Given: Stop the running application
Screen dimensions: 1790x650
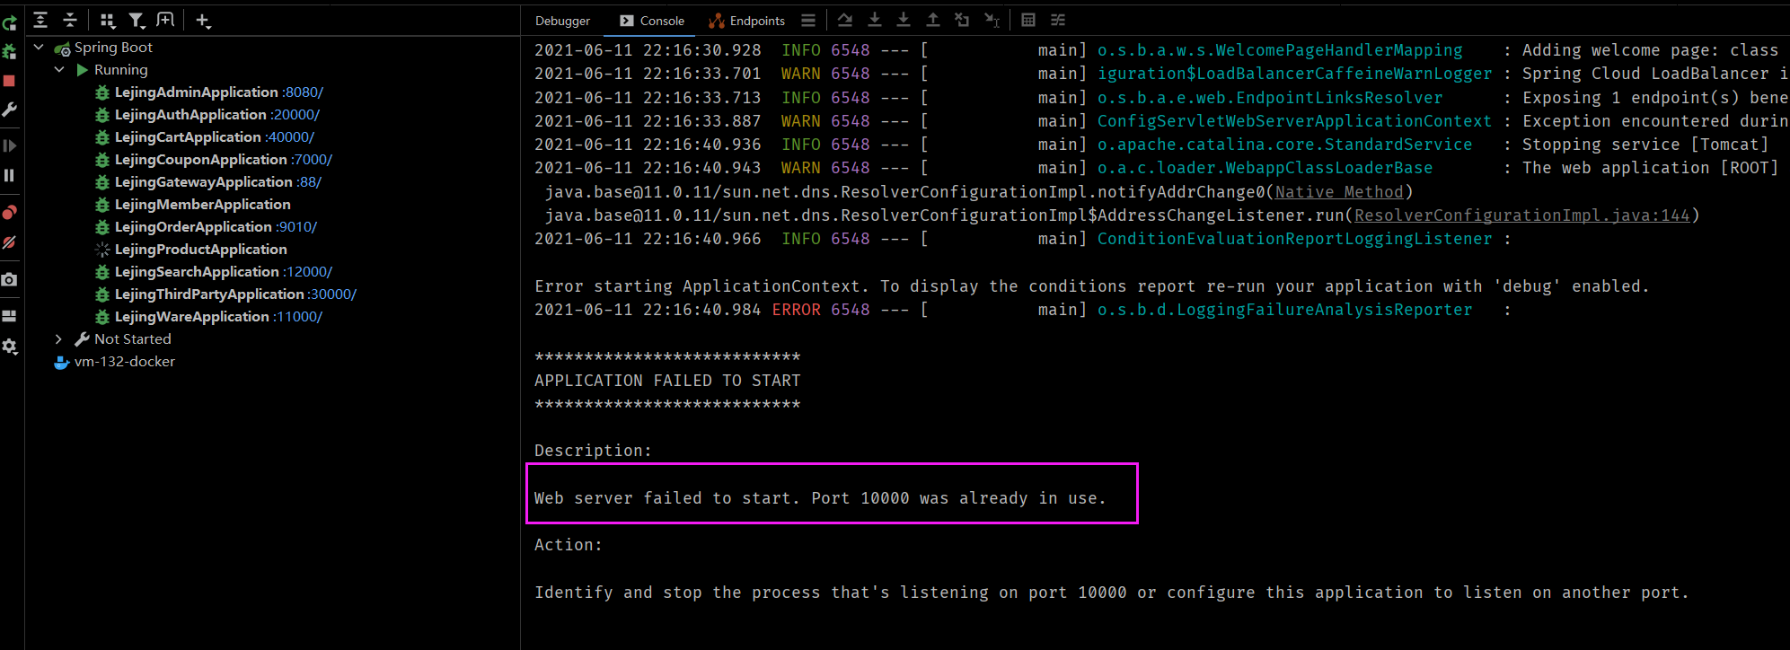Looking at the screenshot, I should click(x=9, y=81).
